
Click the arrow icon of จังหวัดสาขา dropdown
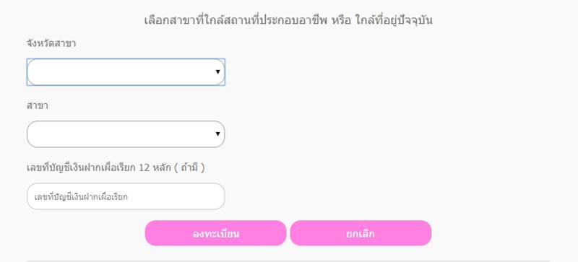218,72
